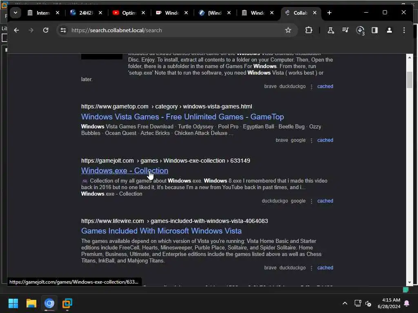Close the Optim tab
This screenshot has height=313, width=418.
point(143,13)
